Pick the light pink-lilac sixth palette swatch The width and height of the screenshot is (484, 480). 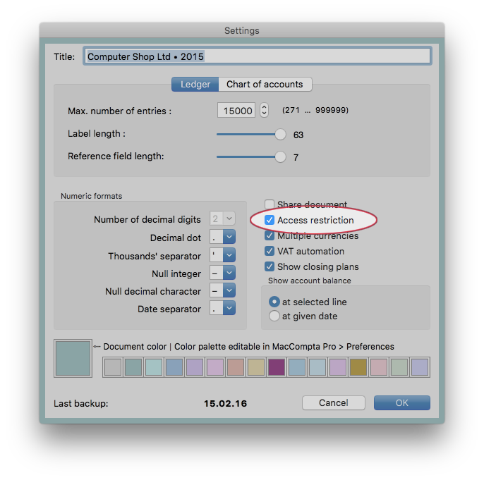214,367
